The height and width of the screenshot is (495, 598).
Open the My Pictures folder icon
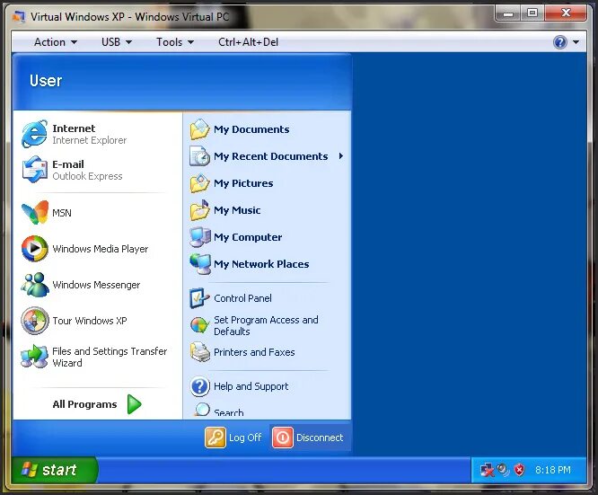200,183
